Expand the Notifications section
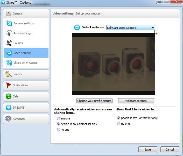The height and width of the screenshot is (156, 183). coord(26,85)
